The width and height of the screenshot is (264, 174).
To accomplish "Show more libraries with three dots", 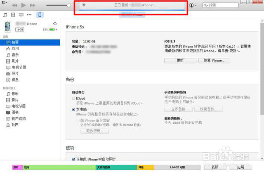I will pos(29,15).
